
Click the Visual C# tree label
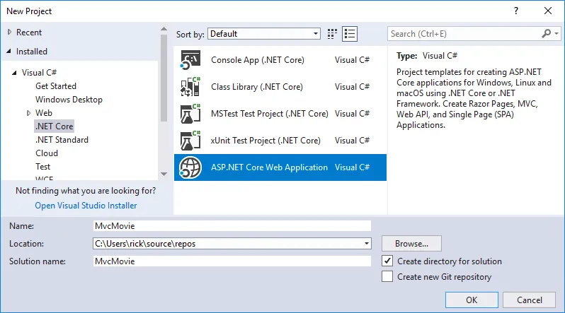tap(39, 73)
